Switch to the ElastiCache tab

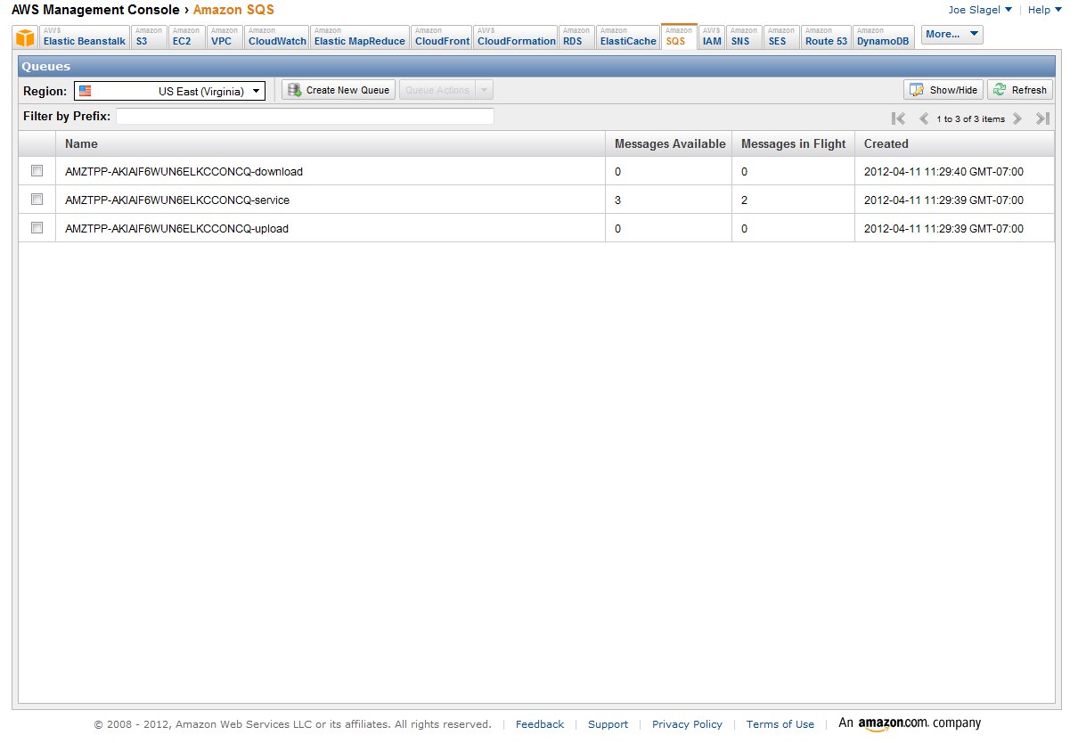tap(628, 37)
